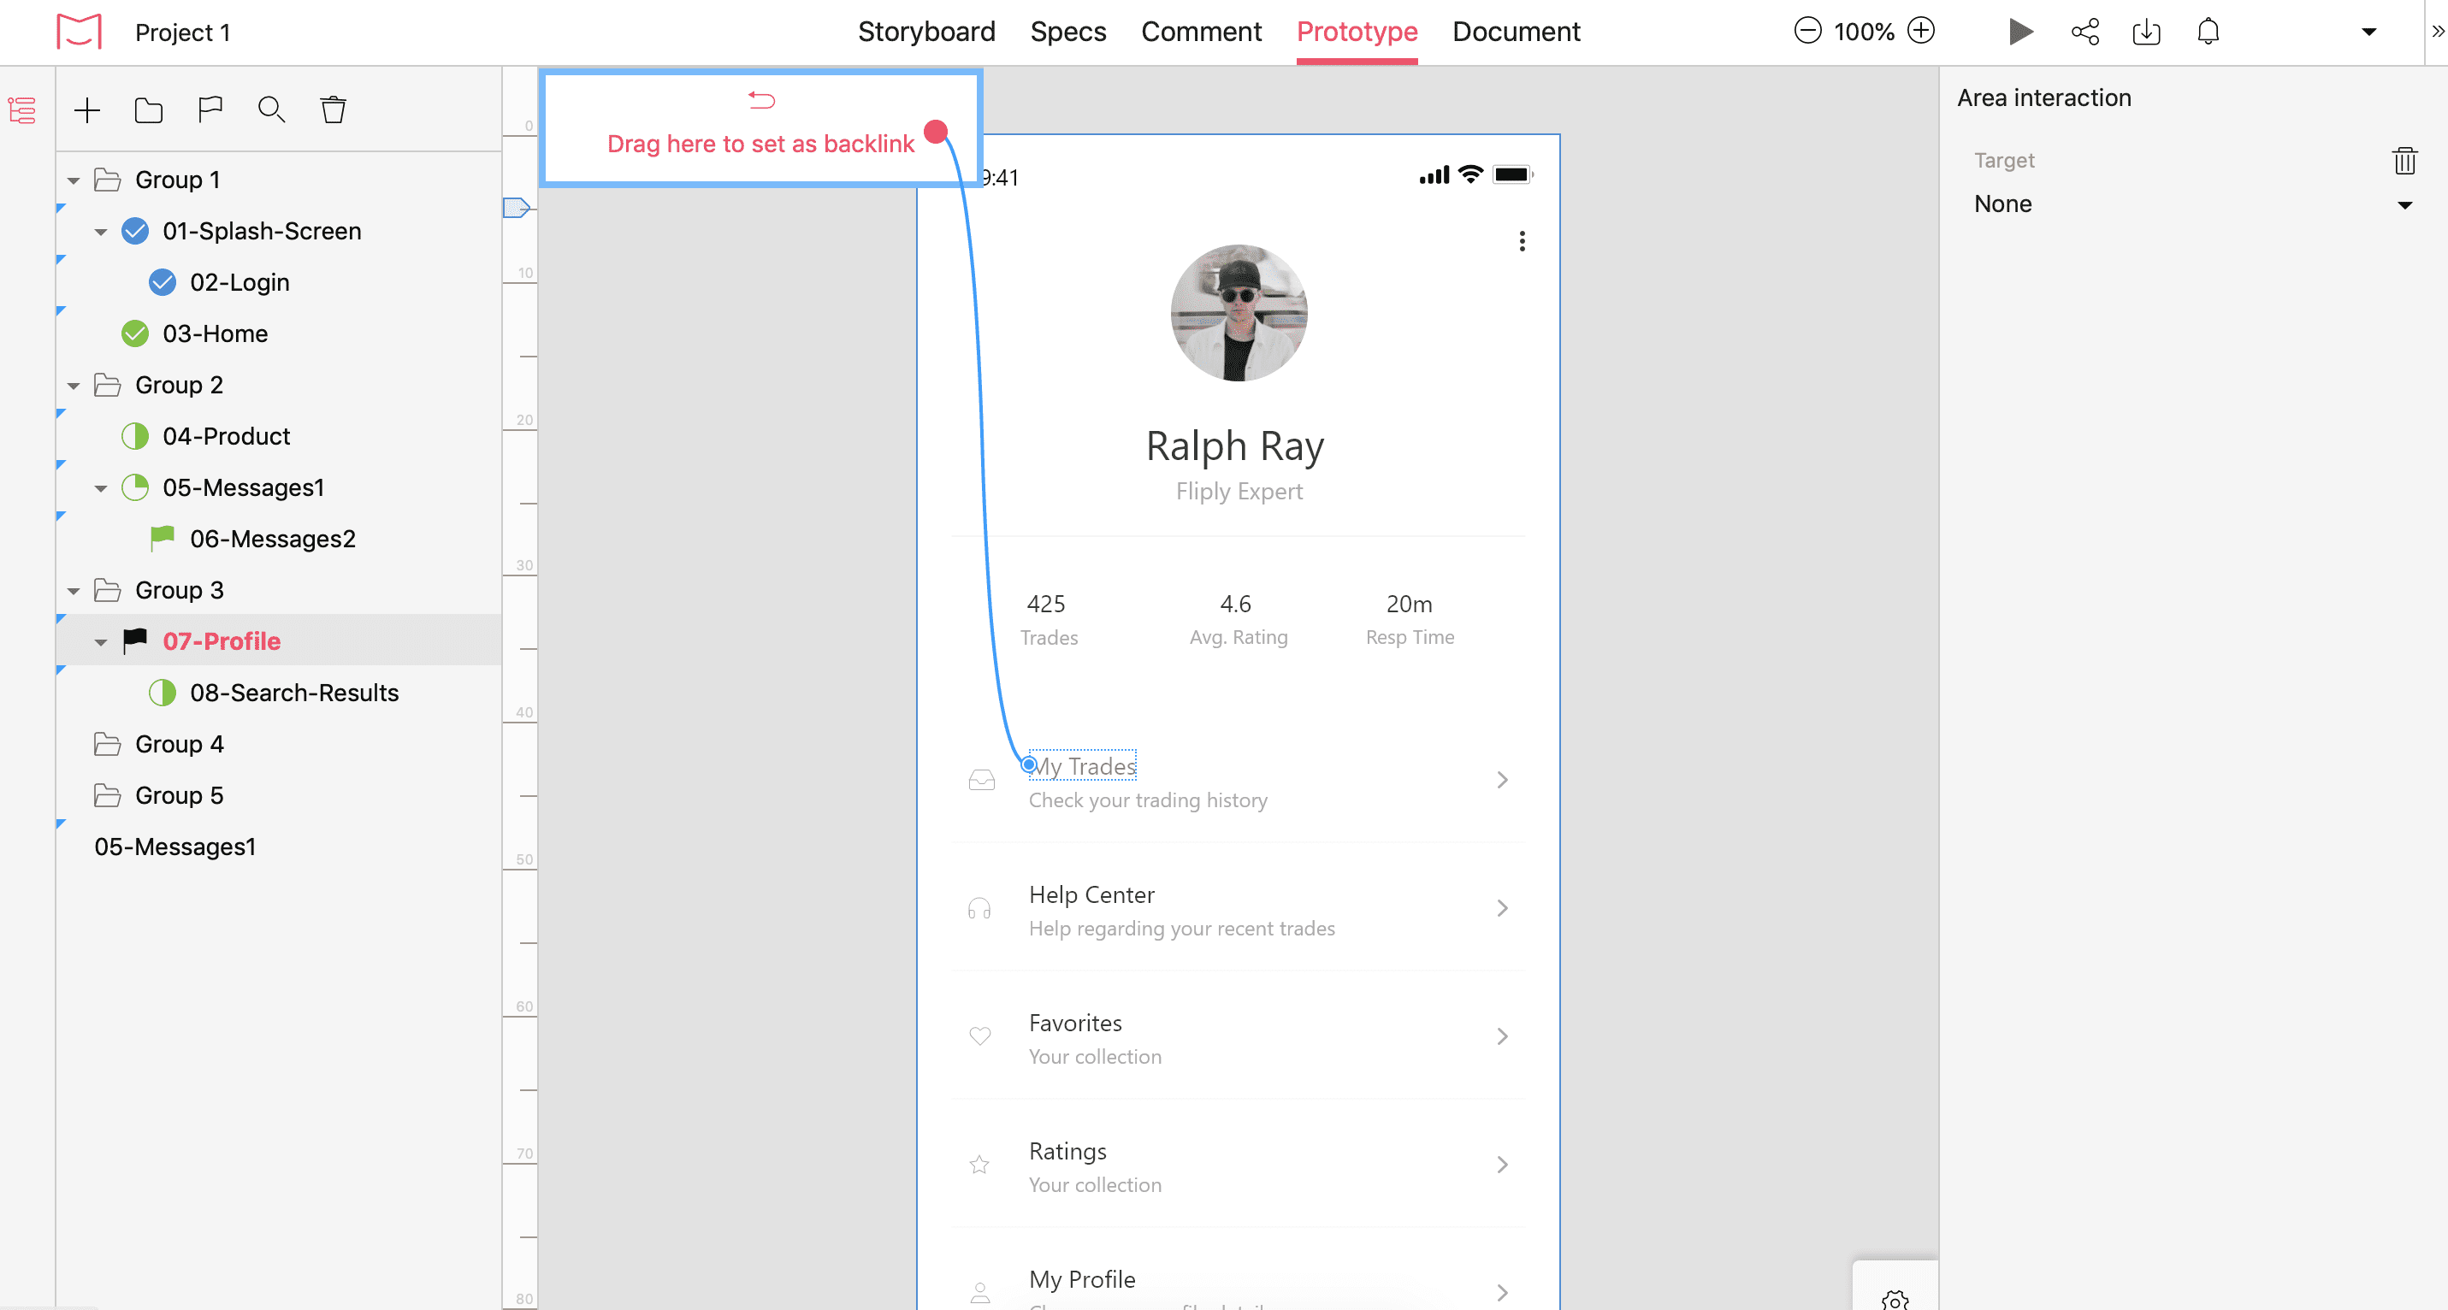Click the download icon in the top toolbar

point(2145,31)
